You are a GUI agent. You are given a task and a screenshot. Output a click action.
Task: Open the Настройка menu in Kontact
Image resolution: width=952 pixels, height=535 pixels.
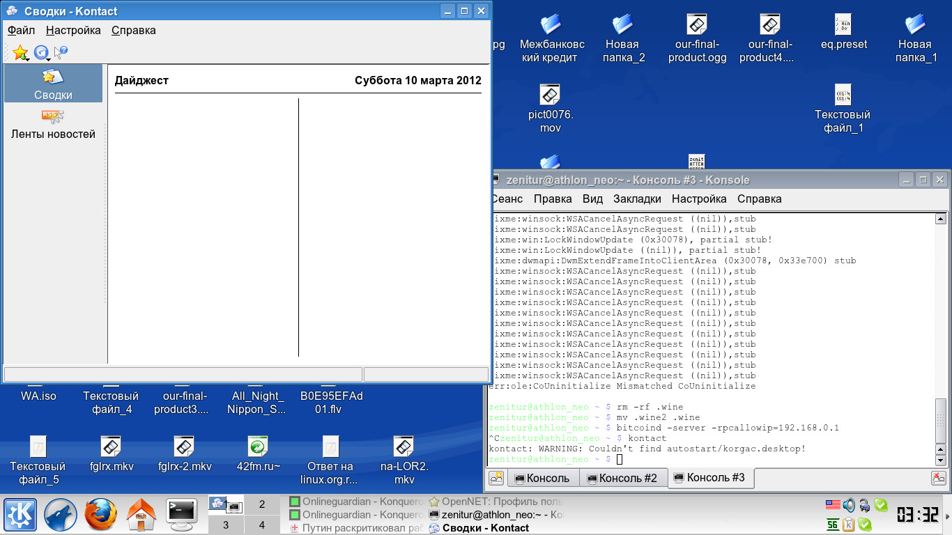73,30
